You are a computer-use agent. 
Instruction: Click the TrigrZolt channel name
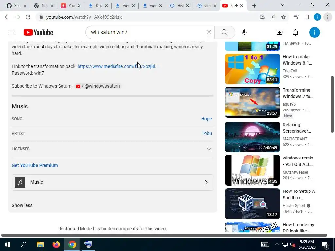point(290,71)
